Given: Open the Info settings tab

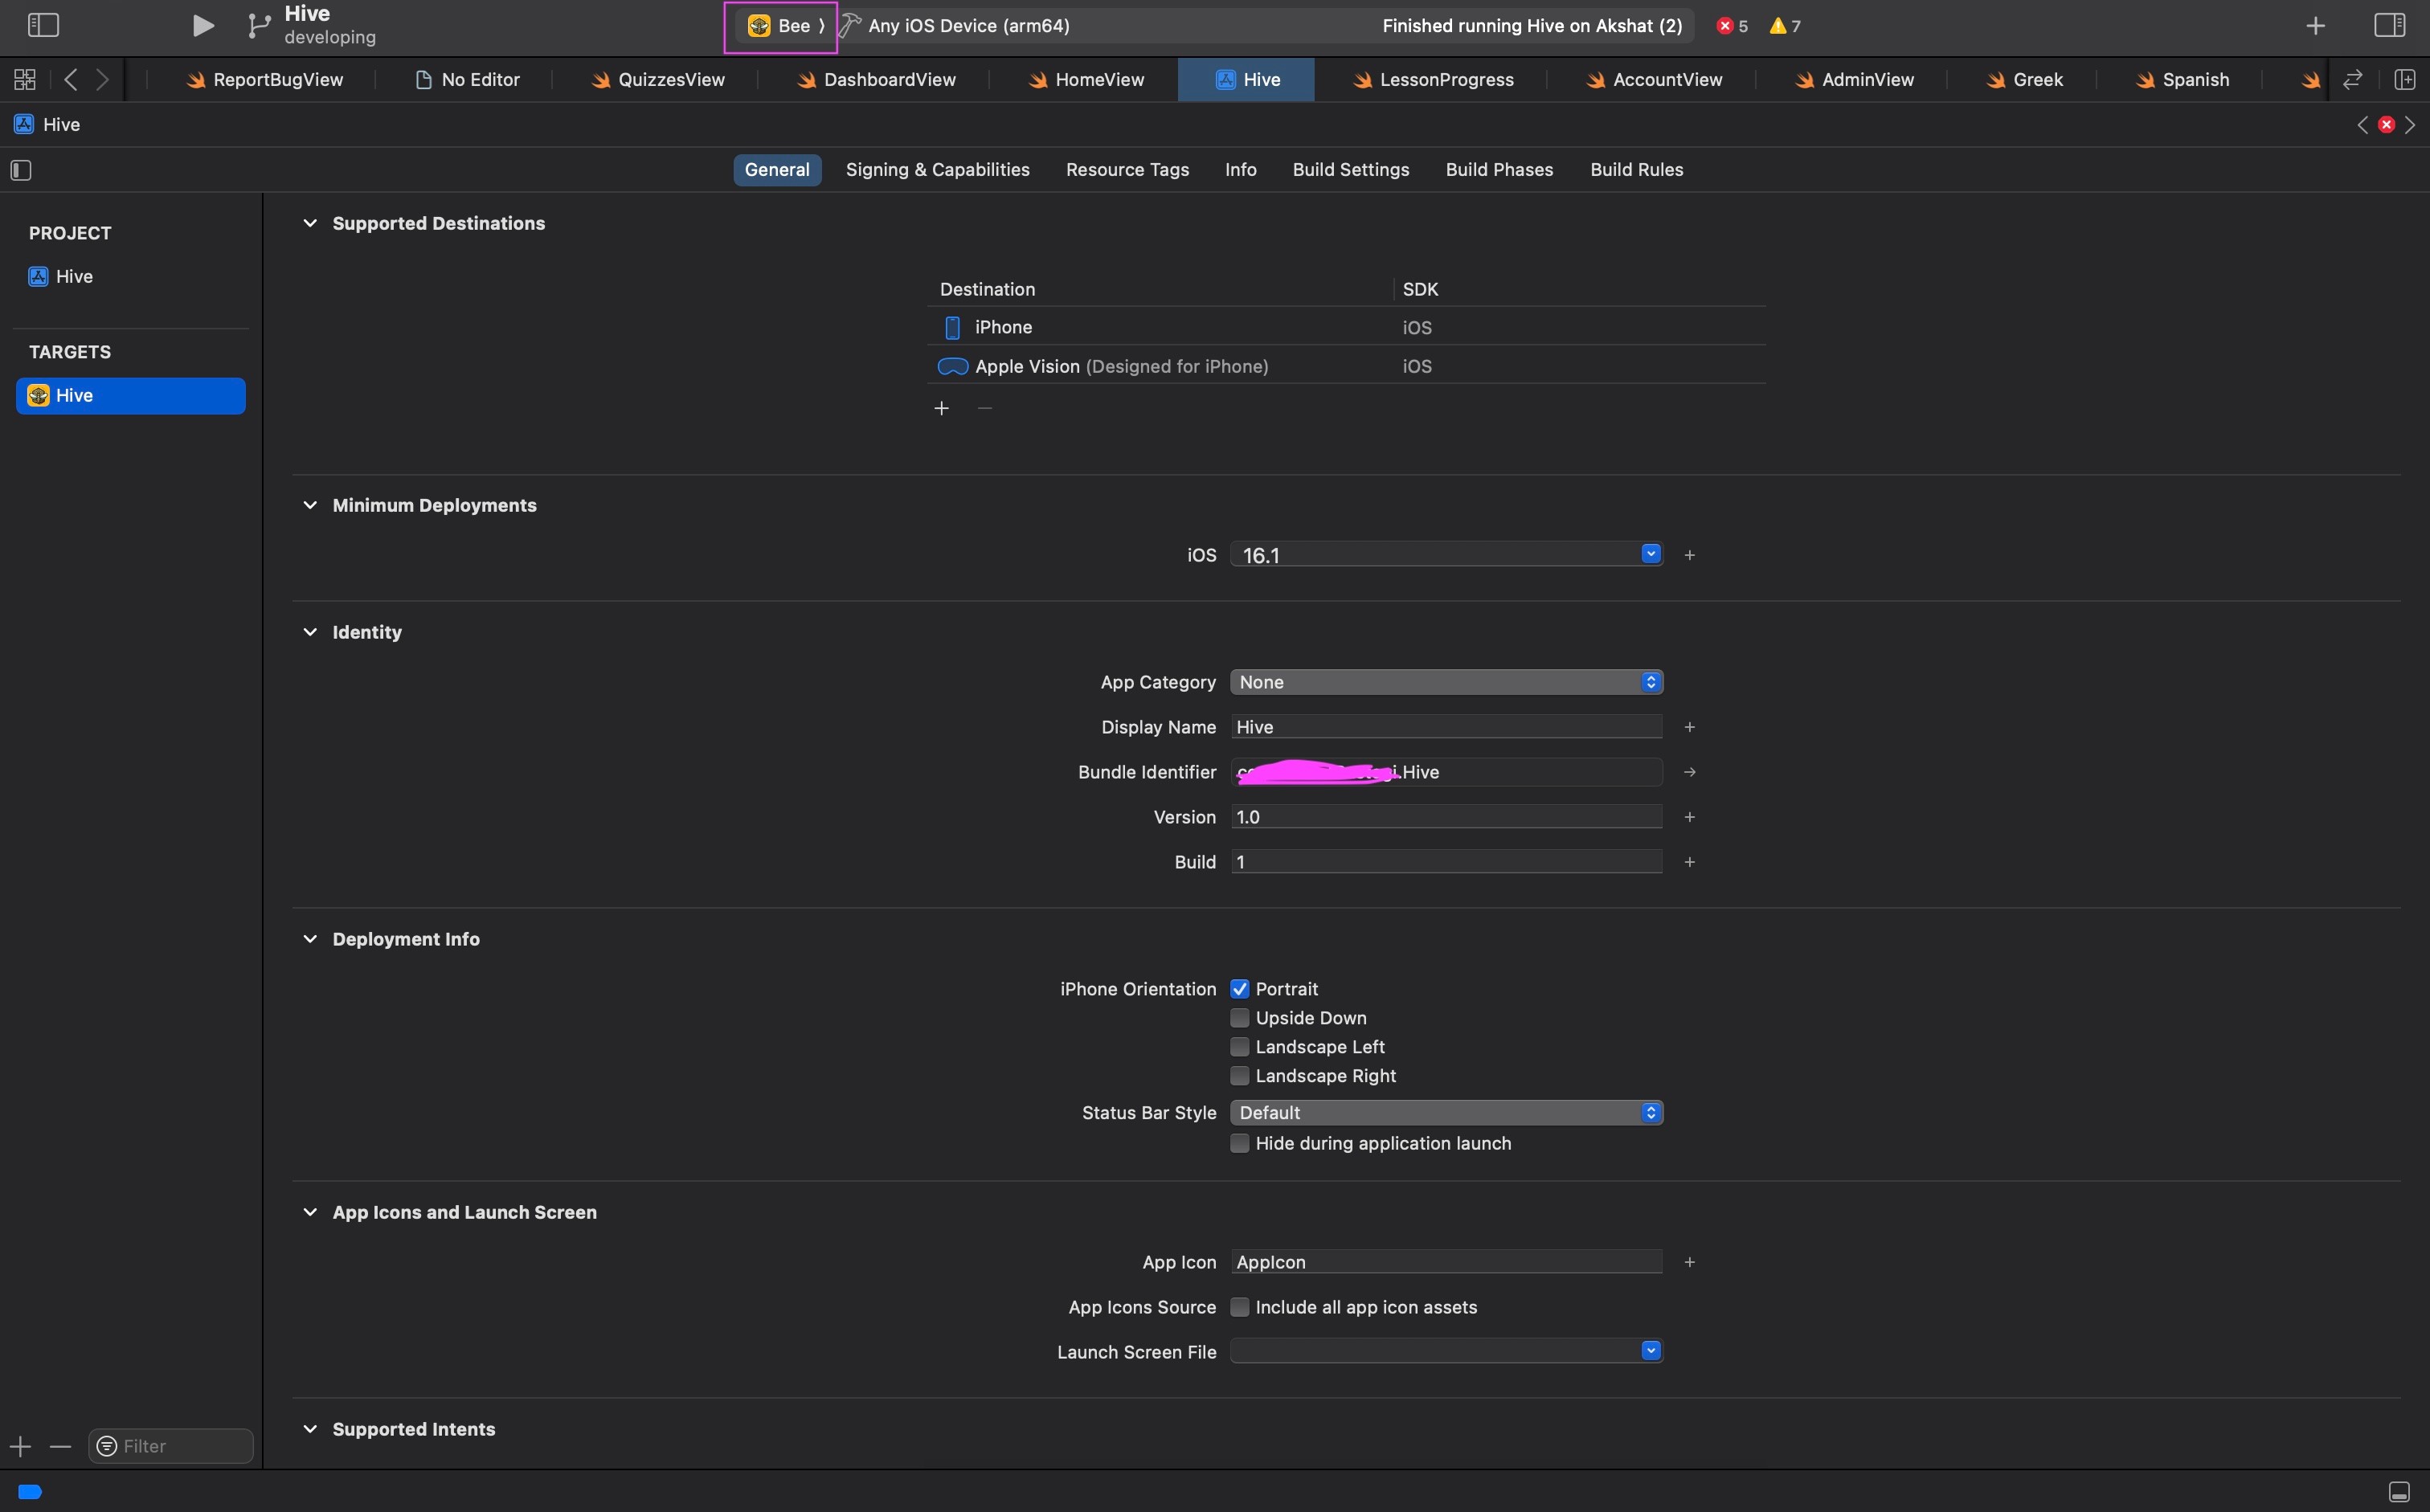Looking at the screenshot, I should click(x=1240, y=170).
